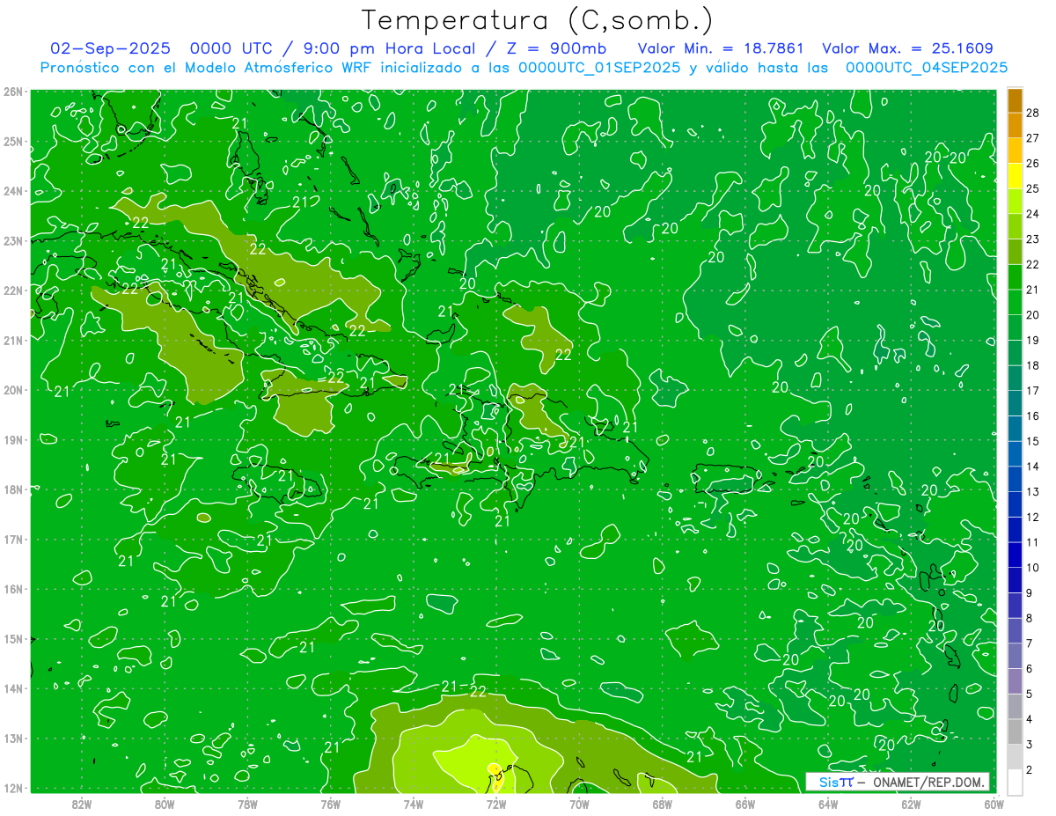Click the "Valor Max. = 25.1609" text
Image resolution: width=1056 pixels, height=816 pixels.
(x=908, y=48)
